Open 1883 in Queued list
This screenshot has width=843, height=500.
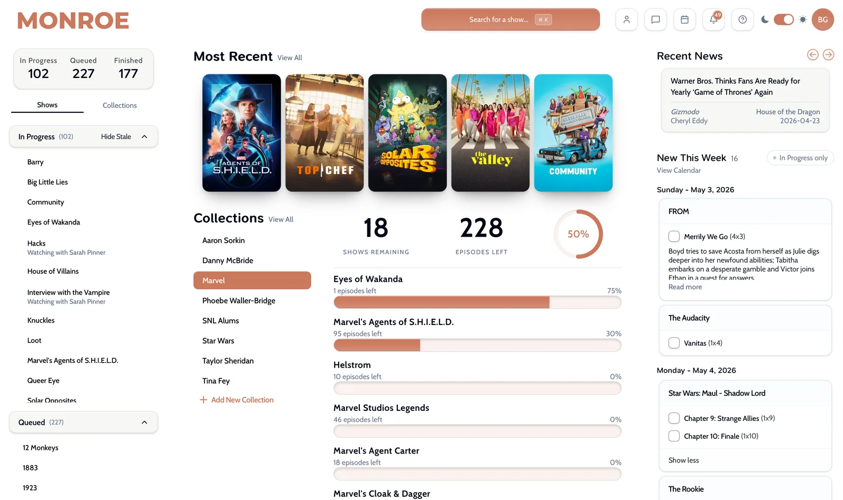30,468
